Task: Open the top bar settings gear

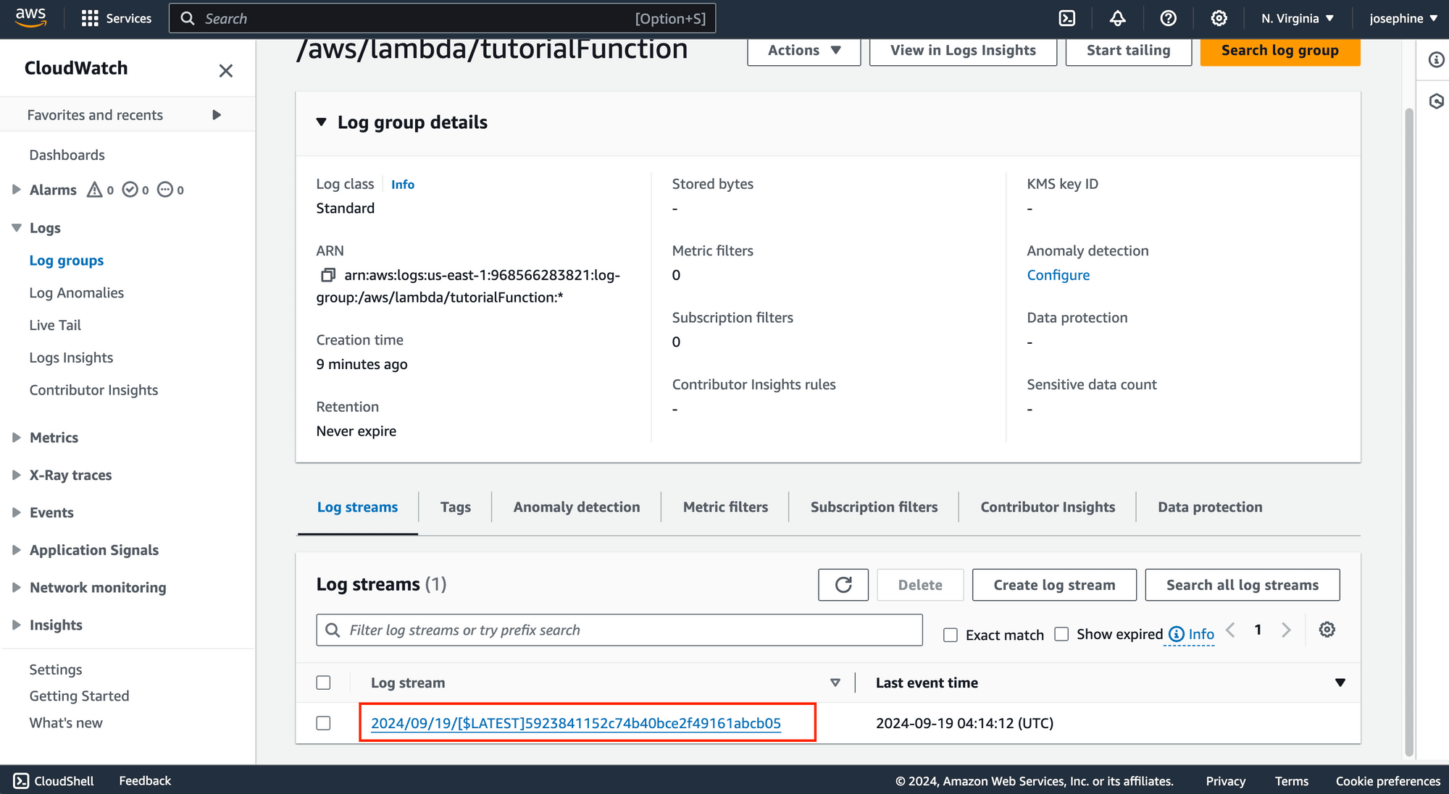Action: pos(1219,18)
